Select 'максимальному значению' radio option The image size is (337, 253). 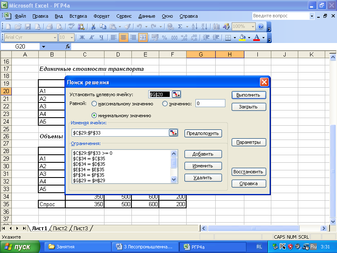pos(94,104)
